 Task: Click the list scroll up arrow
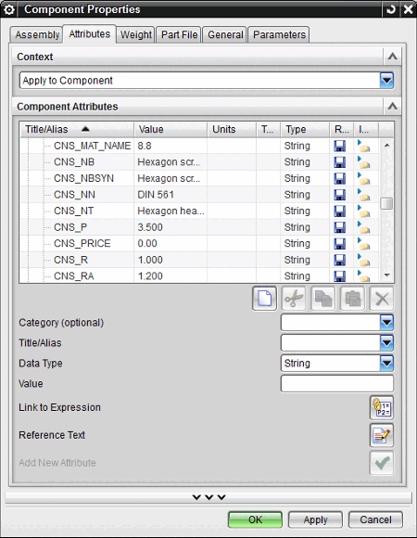pos(386,146)
